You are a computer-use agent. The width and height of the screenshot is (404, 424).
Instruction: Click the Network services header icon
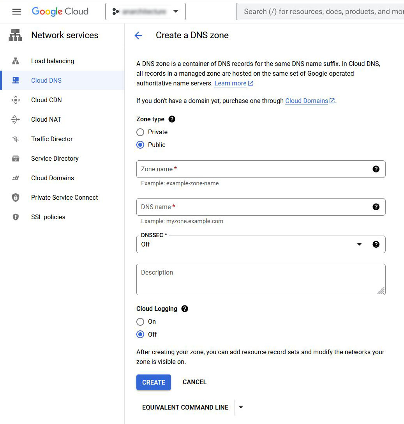[16, 35]
